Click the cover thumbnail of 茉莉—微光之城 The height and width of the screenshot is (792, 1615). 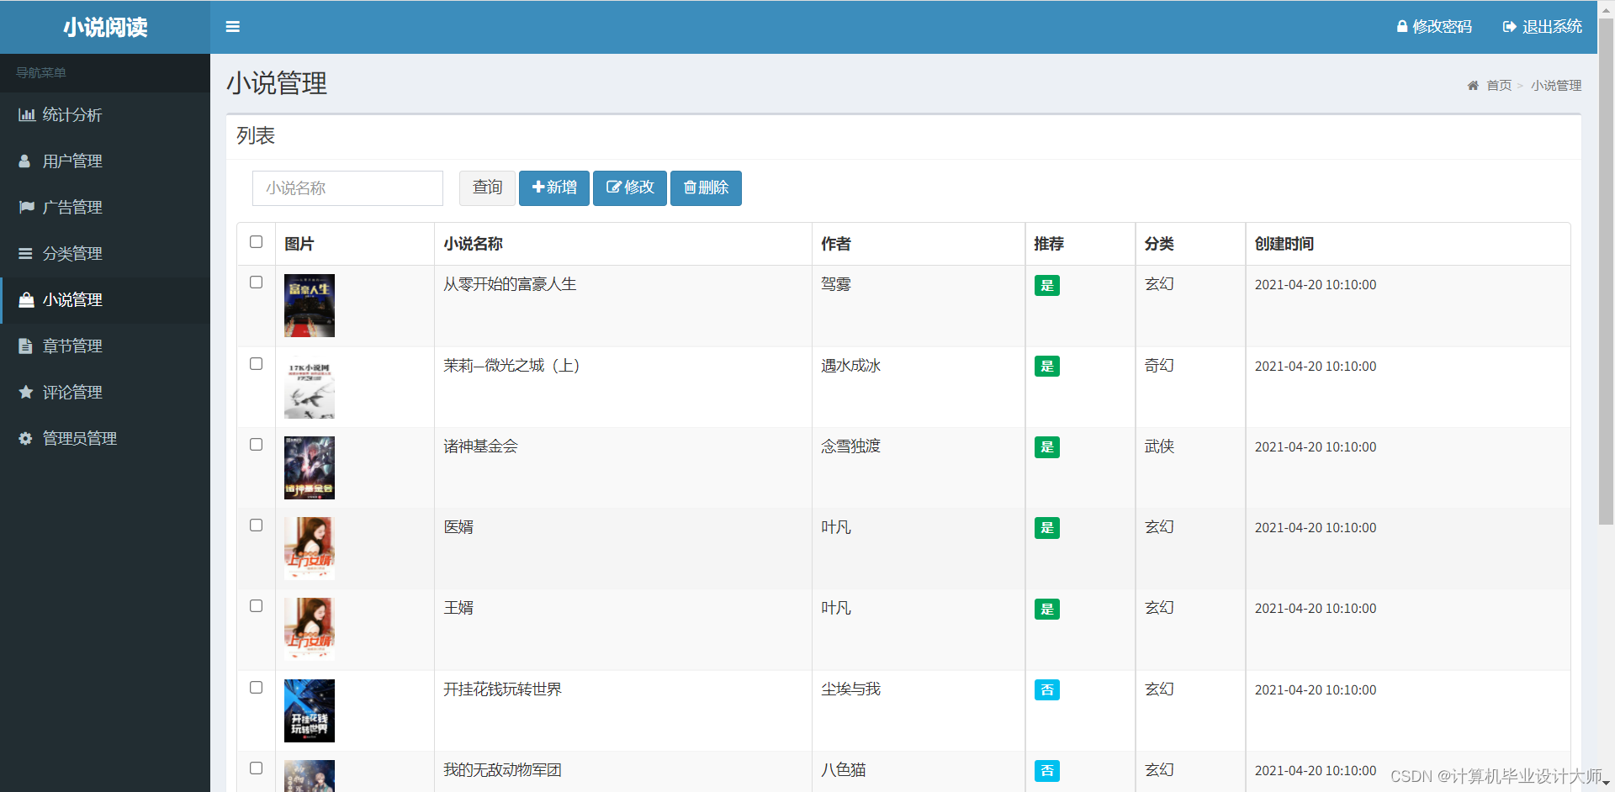pos(310,387)
